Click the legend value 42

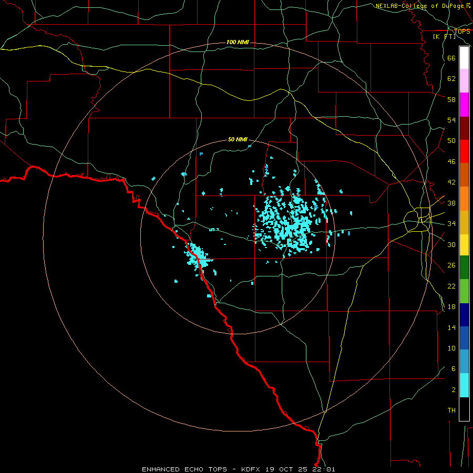(x=451, y=182)
